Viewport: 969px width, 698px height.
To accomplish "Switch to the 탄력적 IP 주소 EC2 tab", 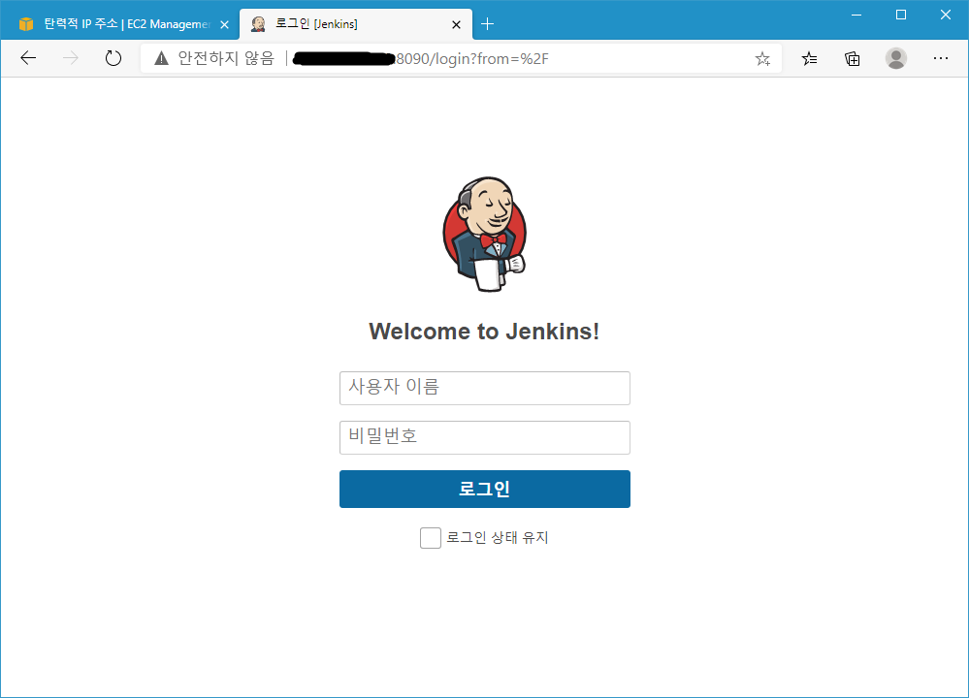I will tap(120, 24).
